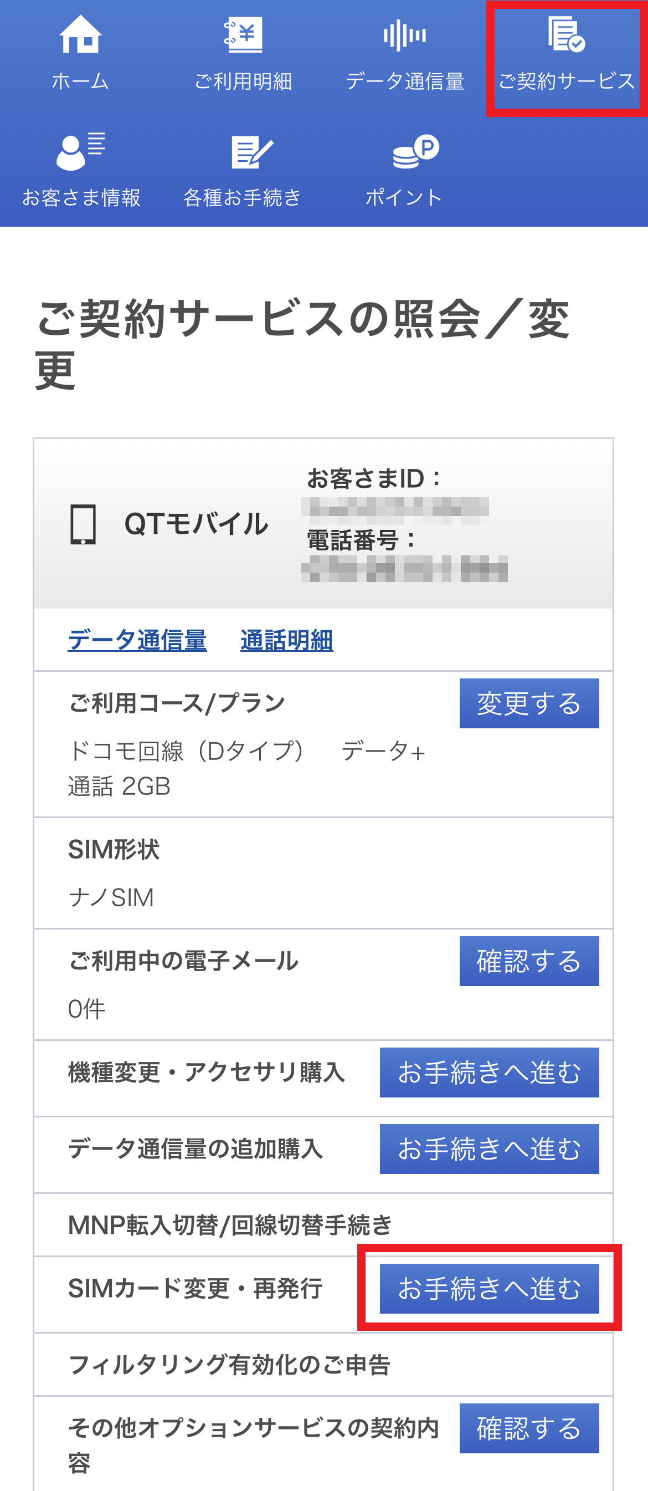This screenshot has height=1491, width=648.
Task: Tap the データ通信量 waveform icon
Action: [x=404, y=35]
